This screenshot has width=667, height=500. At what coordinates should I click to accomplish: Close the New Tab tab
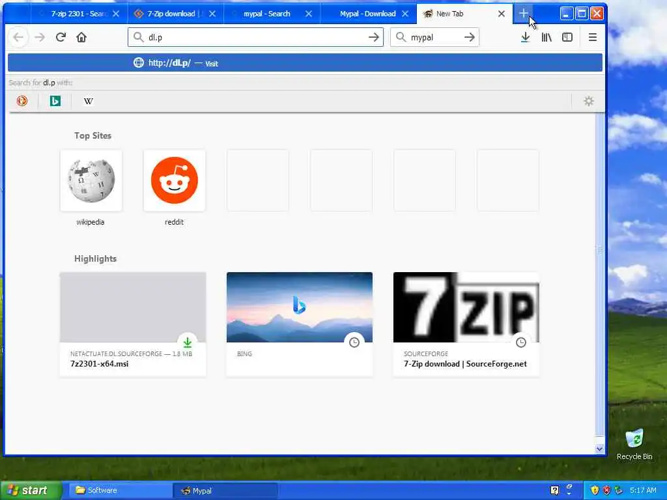502,14
